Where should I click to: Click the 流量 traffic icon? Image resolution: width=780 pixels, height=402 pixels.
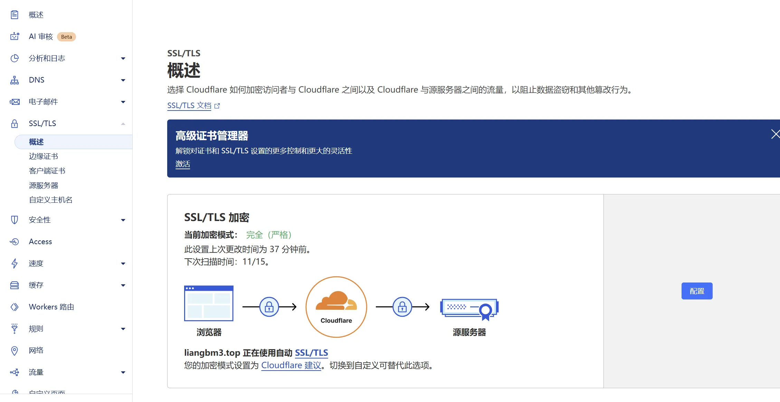(x=14, y=372)
